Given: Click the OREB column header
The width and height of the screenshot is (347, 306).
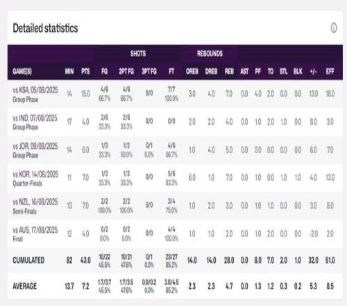Looking at the screenshot, I should click(192, 72).
